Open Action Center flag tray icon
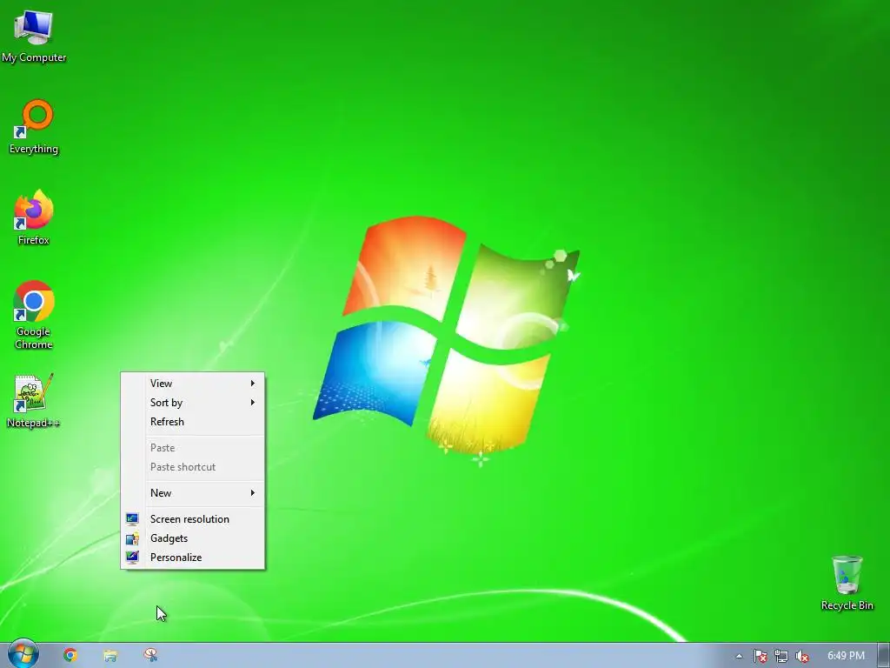Viewport: 890px width, 668px height. (760, 656)
